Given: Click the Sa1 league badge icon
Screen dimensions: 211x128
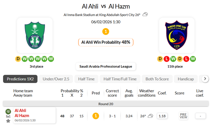Looking at the screenshot, I should 8,111.
